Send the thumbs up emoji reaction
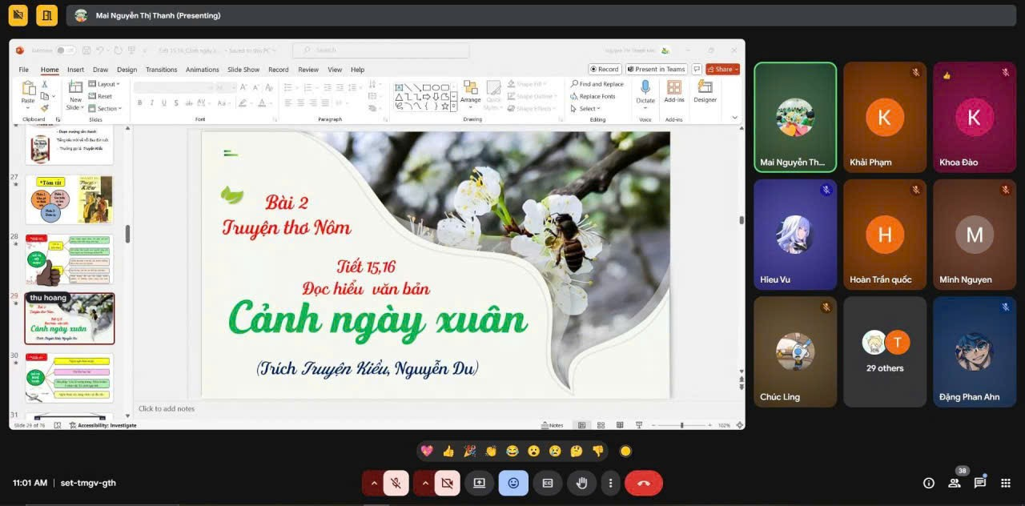1025x506 pixels. [448, 451]
